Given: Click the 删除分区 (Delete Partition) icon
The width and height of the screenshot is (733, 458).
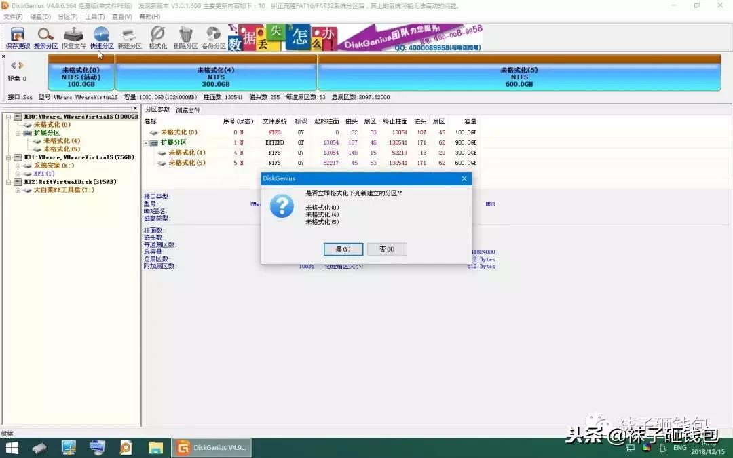Looking at the screenshot, I should (x=185, y=37).
